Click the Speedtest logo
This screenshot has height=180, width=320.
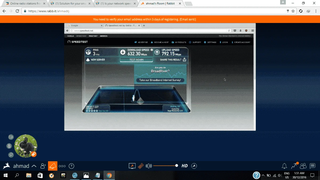[x=78, y=42]
